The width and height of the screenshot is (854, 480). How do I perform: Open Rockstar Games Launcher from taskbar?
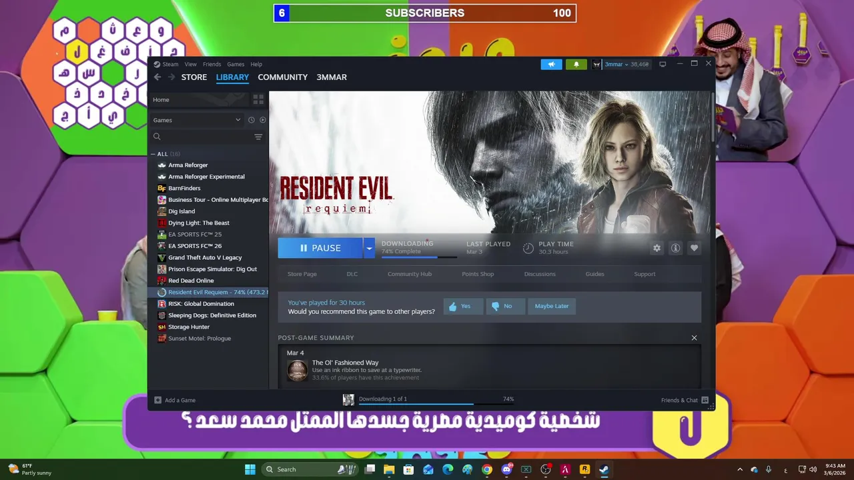point(584,469)
